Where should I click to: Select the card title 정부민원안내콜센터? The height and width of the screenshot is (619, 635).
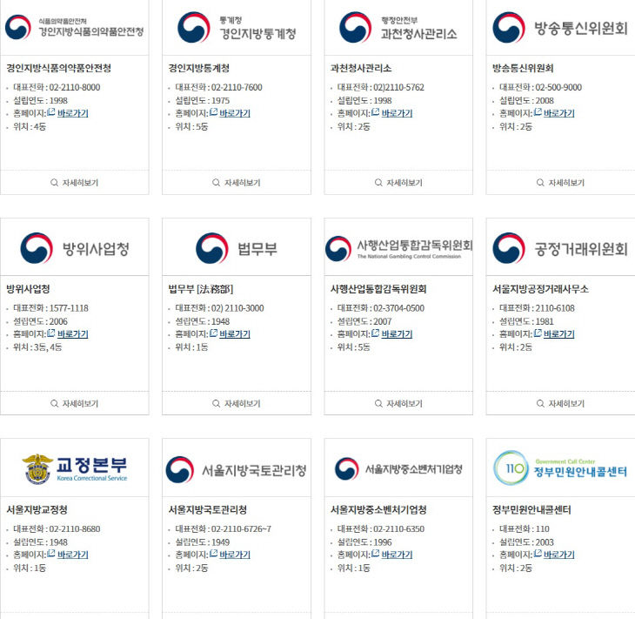[x=531, y=509]
